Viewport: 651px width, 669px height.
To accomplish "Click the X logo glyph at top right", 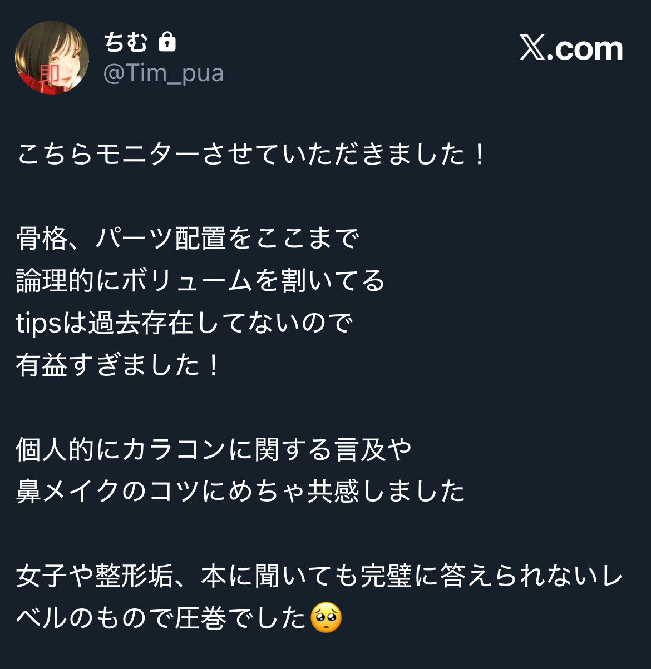I will click(x=532, y=48).
